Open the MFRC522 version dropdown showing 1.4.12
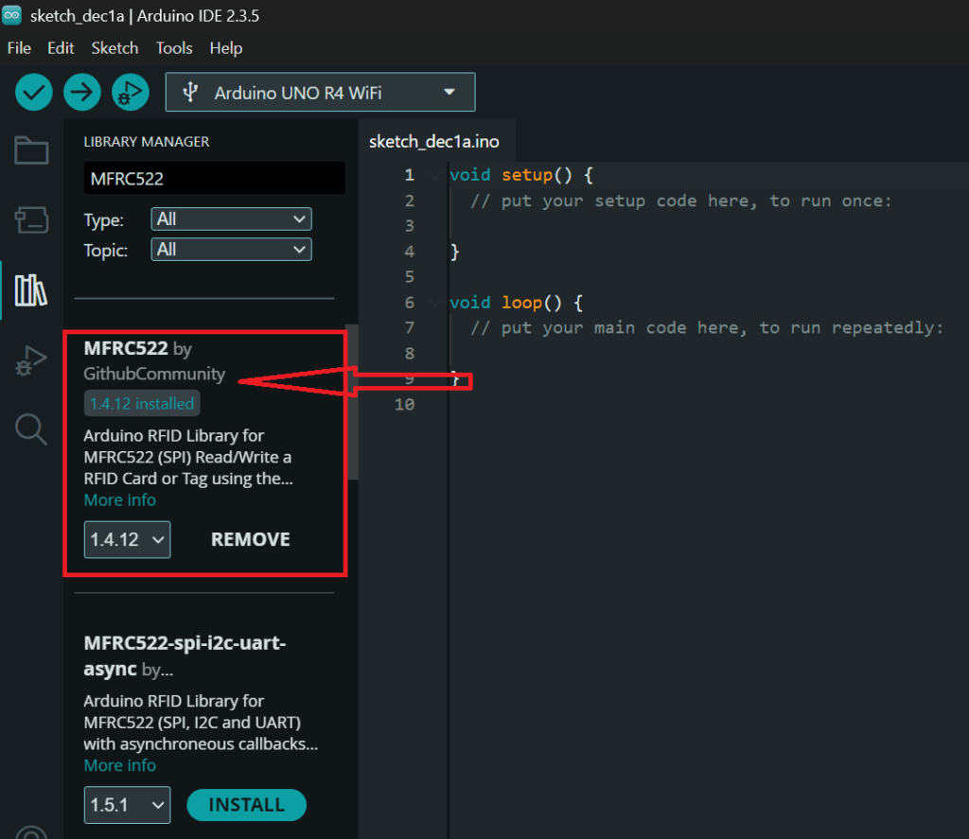Image resolution: width=969 pixels, height=839 pixels. click(x=127, y=539)
